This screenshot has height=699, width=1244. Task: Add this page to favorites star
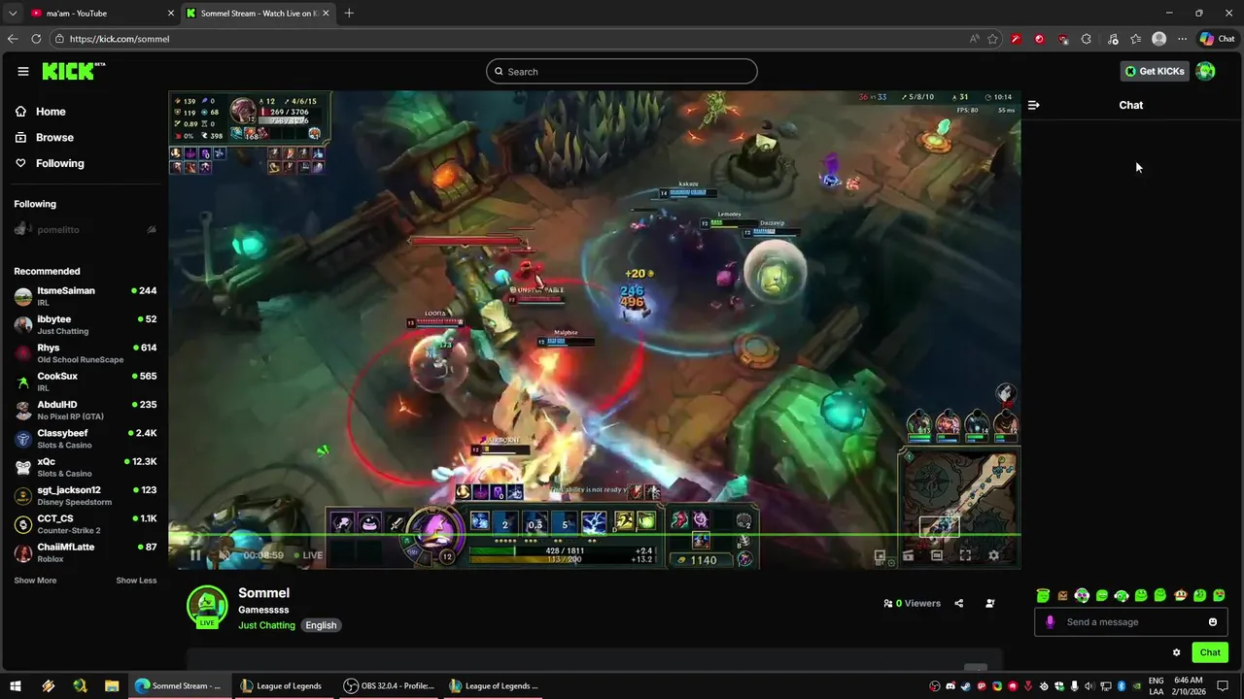pyautogui.click(x=992, y=39)
